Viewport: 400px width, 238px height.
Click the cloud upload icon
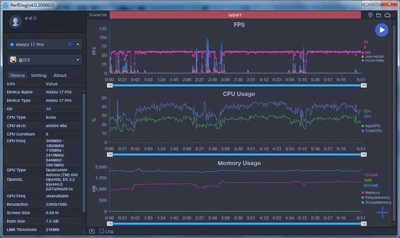(387, 15)
